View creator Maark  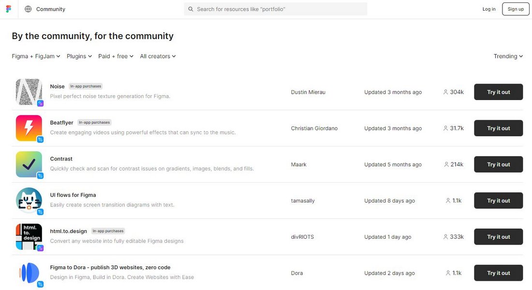tap(298, 164)
